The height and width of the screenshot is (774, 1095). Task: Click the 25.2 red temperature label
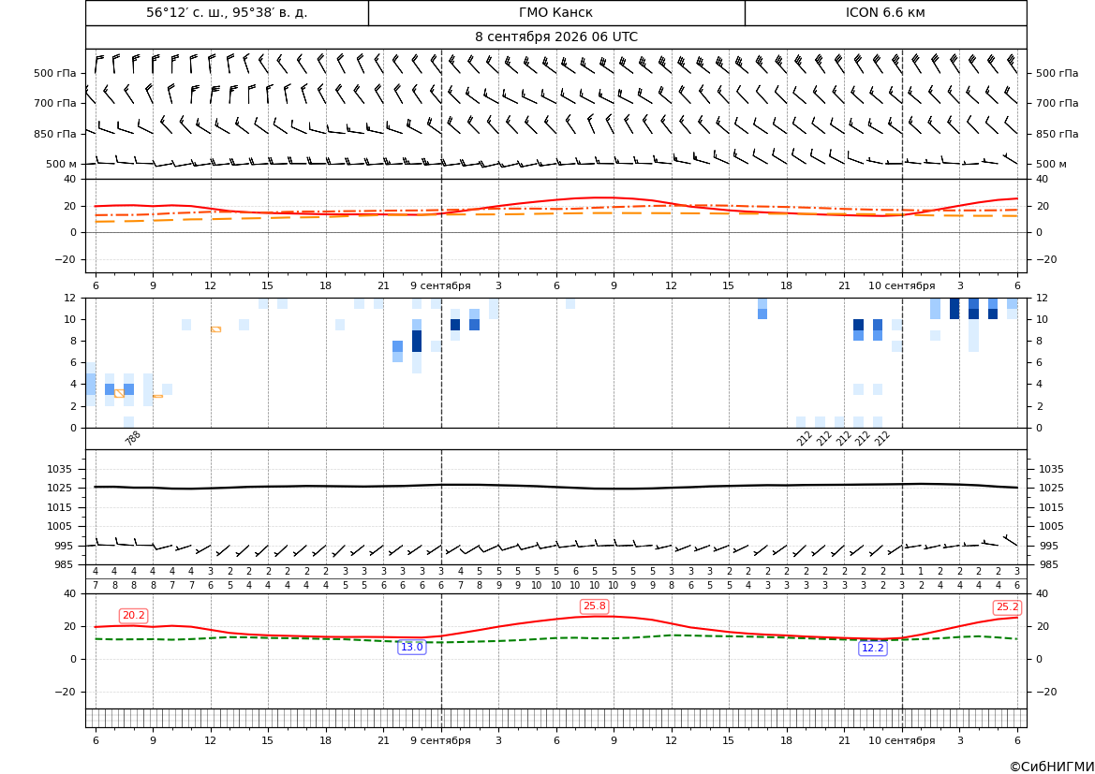[x=1007, y=607]
